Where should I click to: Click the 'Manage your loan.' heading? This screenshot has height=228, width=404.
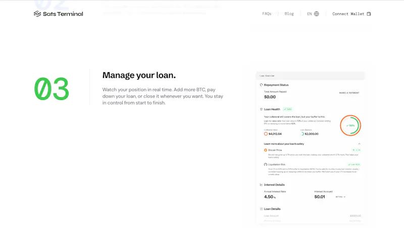(x=139, y=75)
